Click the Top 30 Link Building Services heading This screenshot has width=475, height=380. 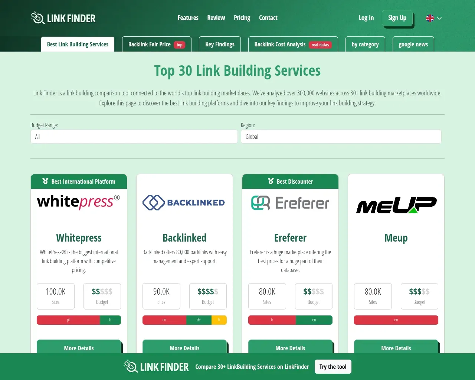(237, 71)
